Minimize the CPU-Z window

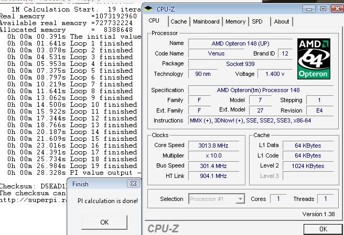coord(309,9)
